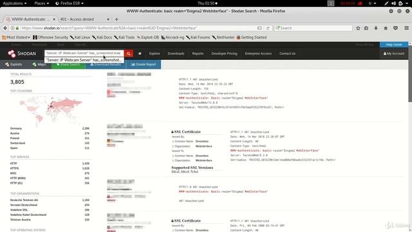
Task: Open the Places menu
Action: coord(41,3)
